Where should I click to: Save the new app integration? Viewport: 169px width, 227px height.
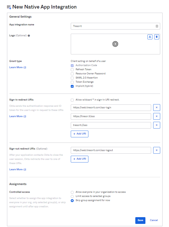coord(140,220)
